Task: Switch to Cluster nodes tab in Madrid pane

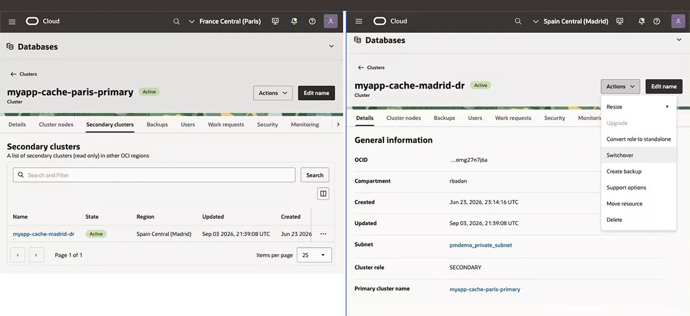Action: (404, 118)
